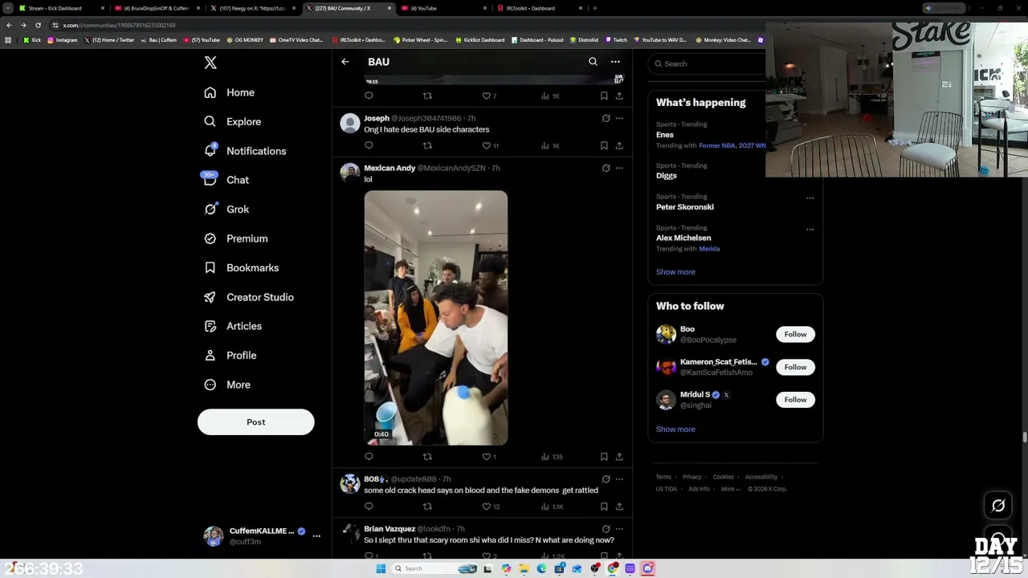
Task: Reply to Joseph's post
Action: (x=369, y=145)
